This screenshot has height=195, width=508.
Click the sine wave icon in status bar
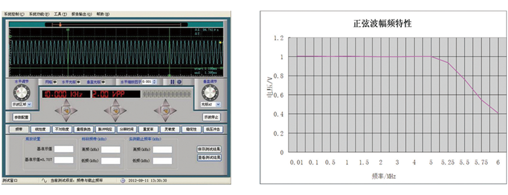[x=44, y=180]
